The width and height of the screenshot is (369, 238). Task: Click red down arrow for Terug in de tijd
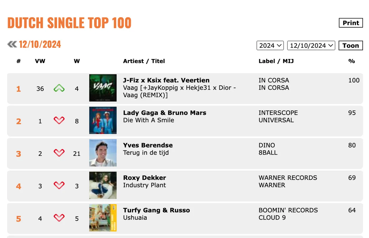(59, 153)
